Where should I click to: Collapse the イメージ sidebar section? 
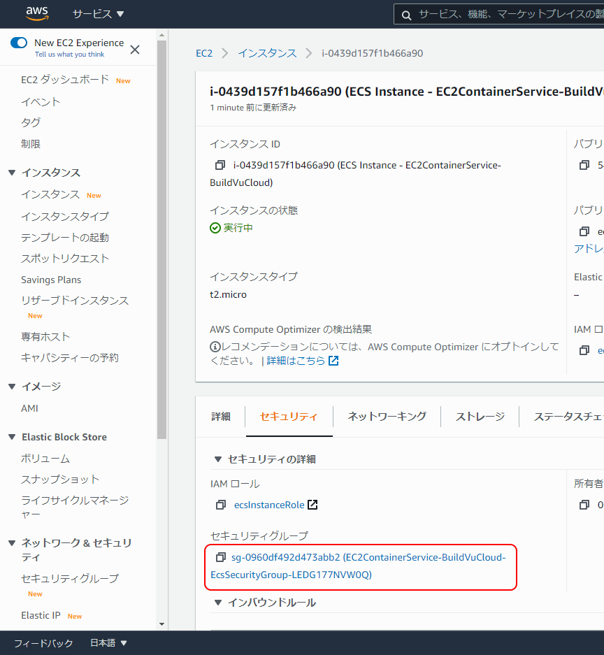[x=12, y=387]
